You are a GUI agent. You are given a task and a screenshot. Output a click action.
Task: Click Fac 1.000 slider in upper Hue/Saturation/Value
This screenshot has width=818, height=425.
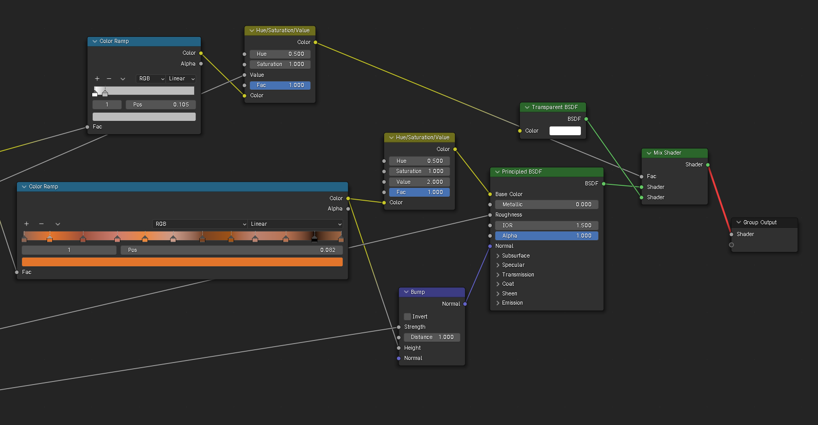pyautogui.click(x=280, y=86)
